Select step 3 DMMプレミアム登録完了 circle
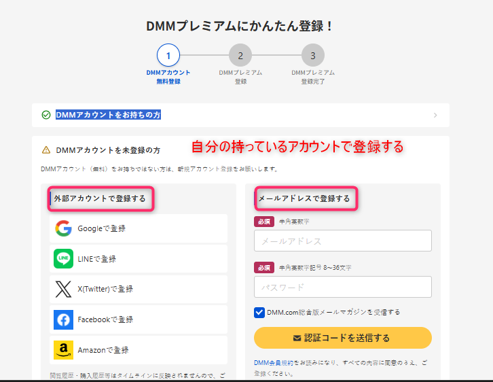Viewport: 493px width, 382px height. pyautogui.click(x=313, y=55)
